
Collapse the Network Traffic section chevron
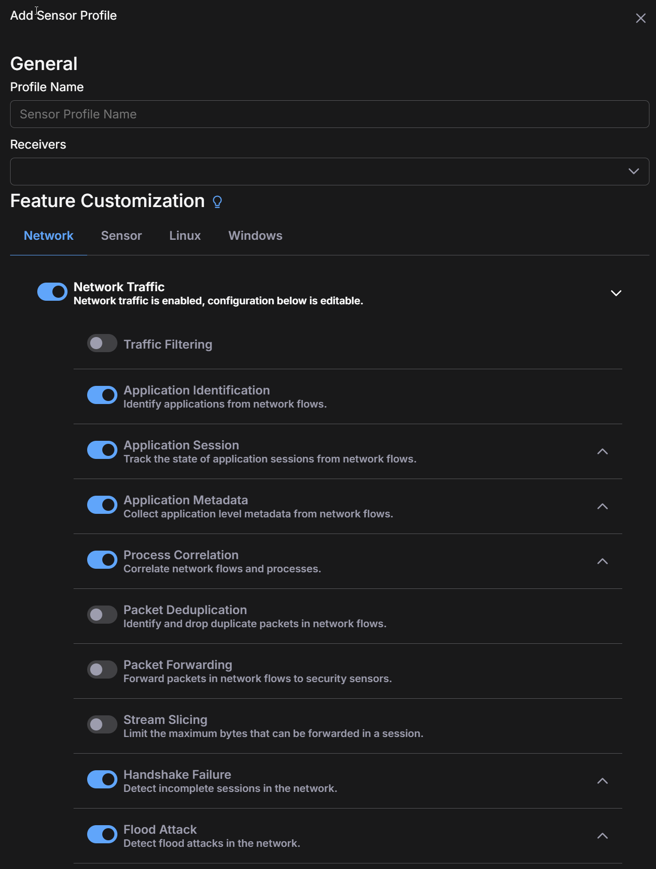click(x=616, y=293)
